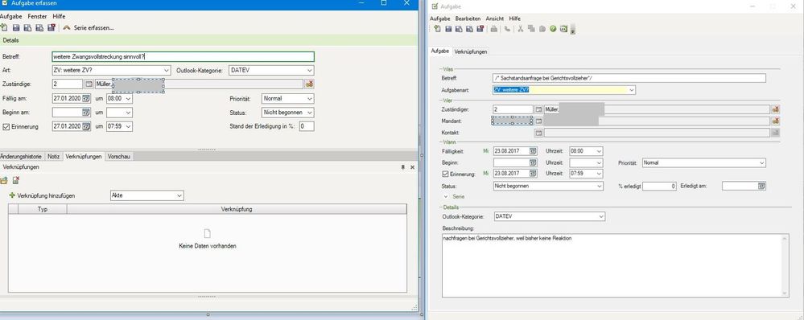804x320 pixels.
Task: Toggle the Erinnerung checkbox in left window
Action: point(6,126)
